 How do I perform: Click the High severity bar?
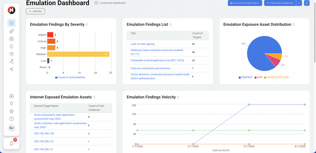click(x=51, y=48)
